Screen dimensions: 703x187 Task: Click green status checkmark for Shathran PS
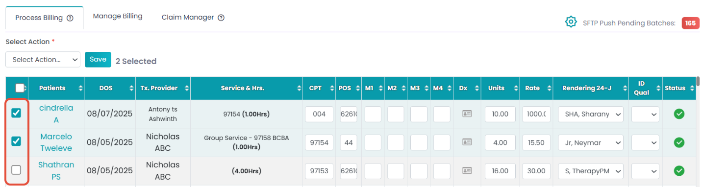pos(679,171)
